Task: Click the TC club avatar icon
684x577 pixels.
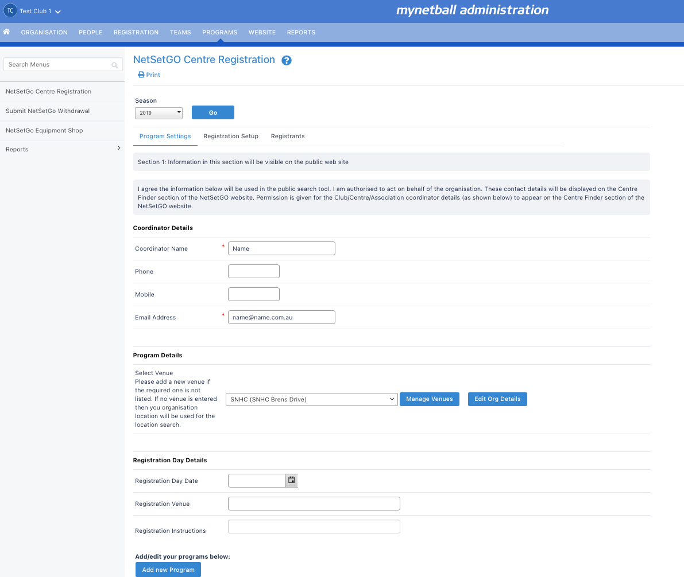Action: (10, 10)
